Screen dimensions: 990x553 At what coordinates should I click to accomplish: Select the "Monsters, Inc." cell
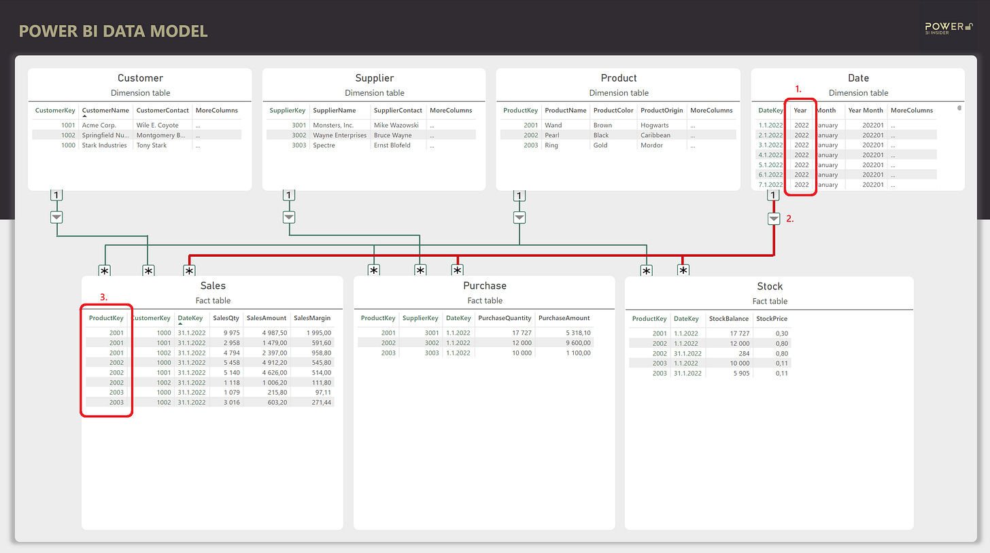[333, 125]
